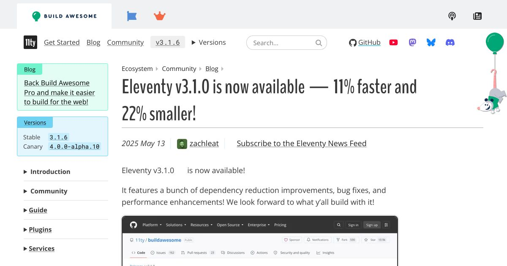The height and width of the screenshot is (266, 507).
Task: Open the Discord icon link
Action: [x=450, y=42]
